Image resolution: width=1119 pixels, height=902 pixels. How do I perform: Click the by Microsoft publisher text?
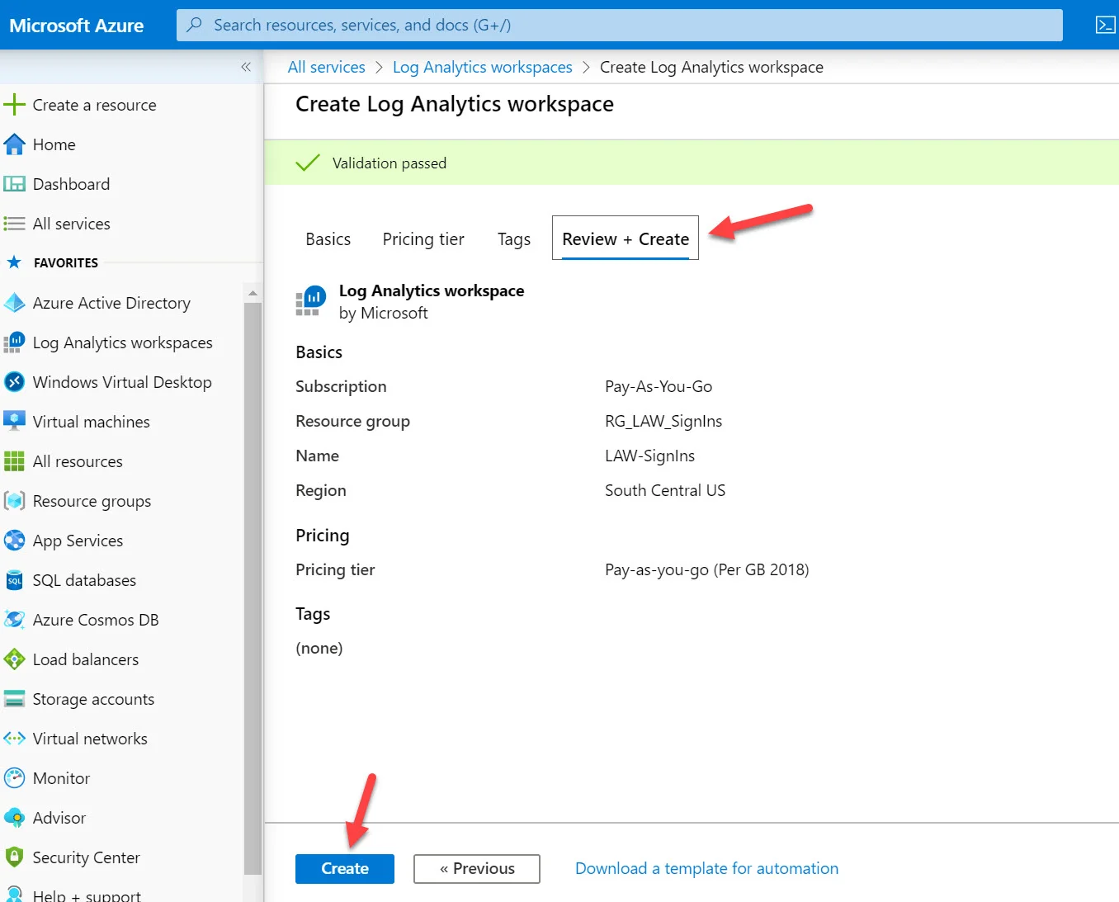(x=384, y=313)
